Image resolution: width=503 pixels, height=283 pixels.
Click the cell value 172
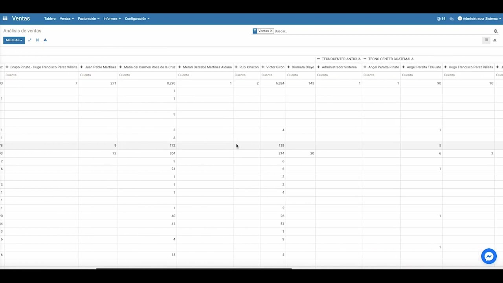point(172,145)
